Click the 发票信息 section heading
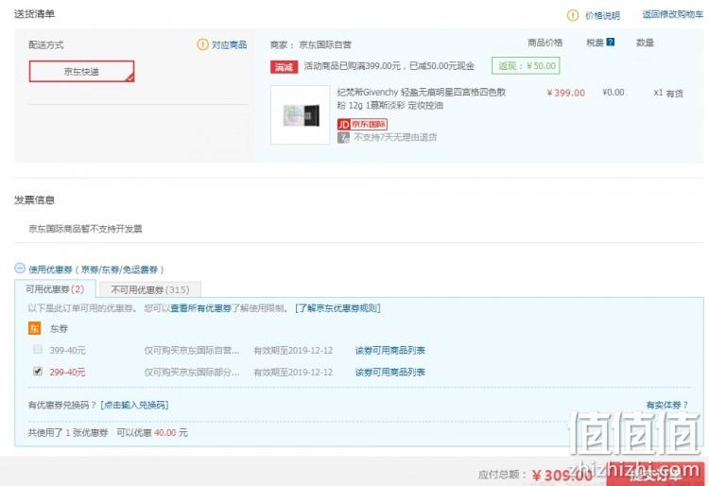Image resolution: width=709 pixels, height=486 pixels. coord(34,200)
